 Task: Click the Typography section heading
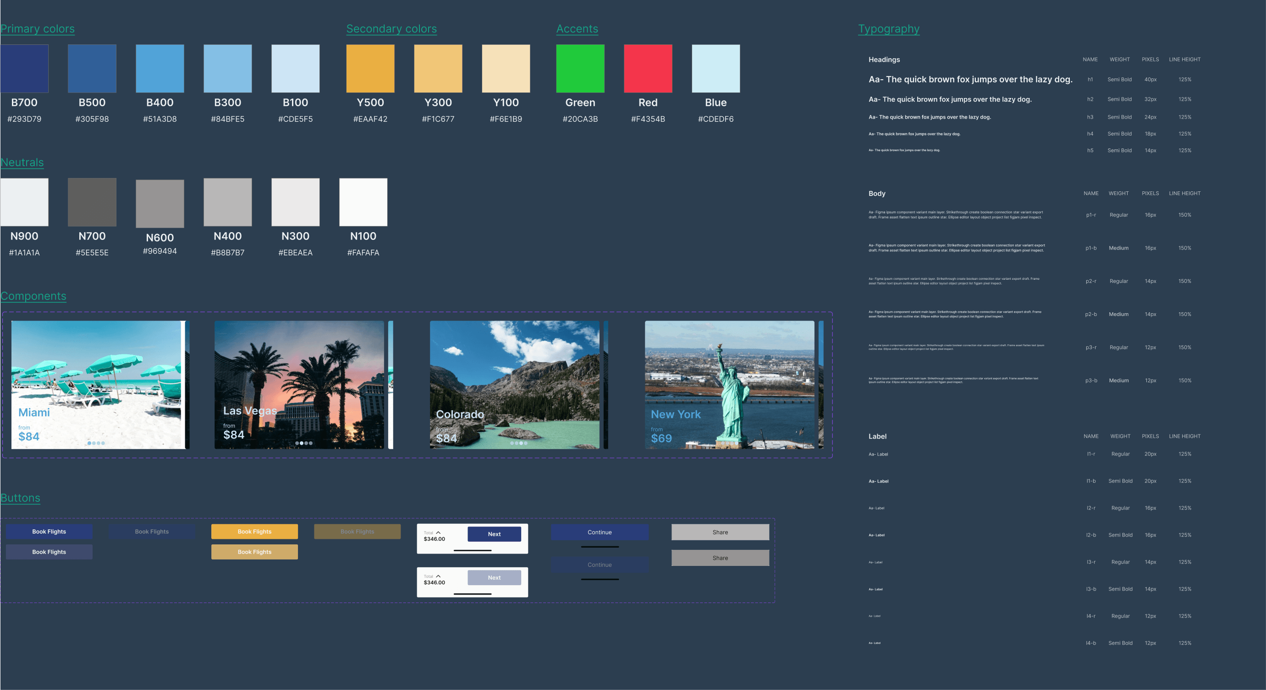coord(889,28)
